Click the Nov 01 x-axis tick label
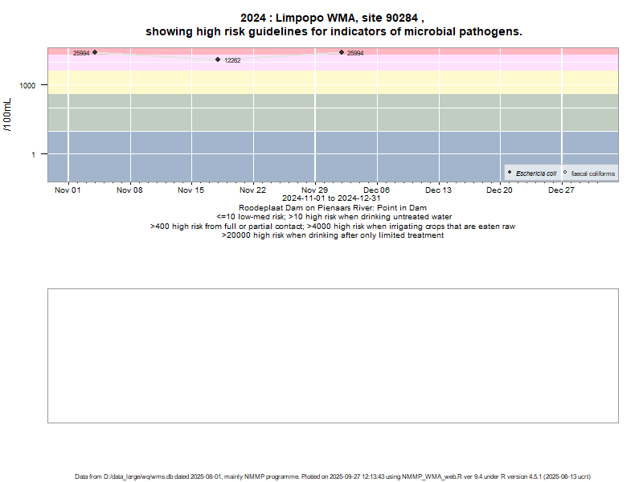The width and height of the screenshot is (643, 482). point(68,190)
